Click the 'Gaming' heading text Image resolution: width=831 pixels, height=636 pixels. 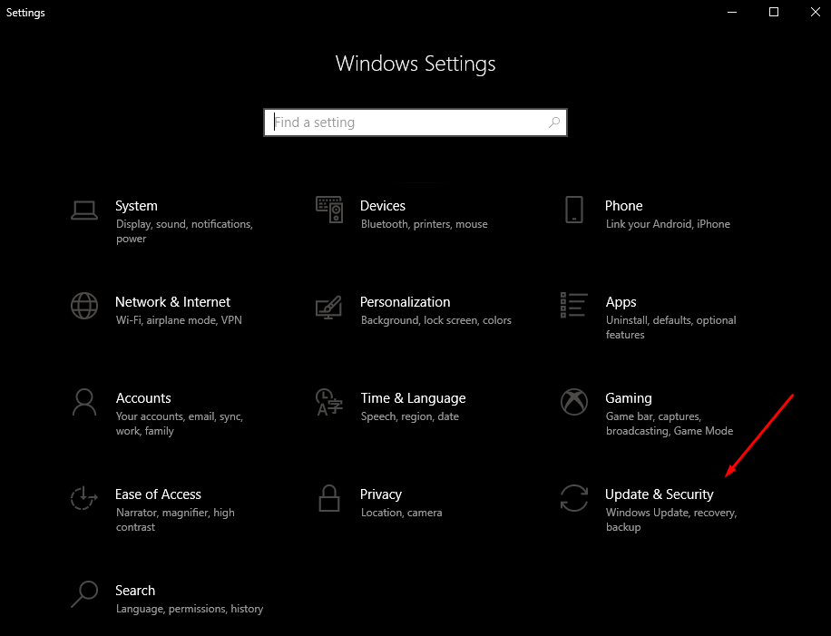click(x=628, y=398)
